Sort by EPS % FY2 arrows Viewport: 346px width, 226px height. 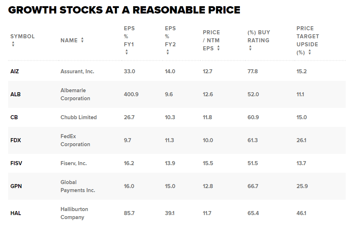(168, 52)
